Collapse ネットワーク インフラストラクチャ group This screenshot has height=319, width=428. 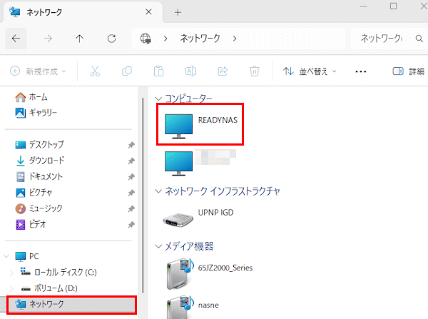tap(158, 191)
